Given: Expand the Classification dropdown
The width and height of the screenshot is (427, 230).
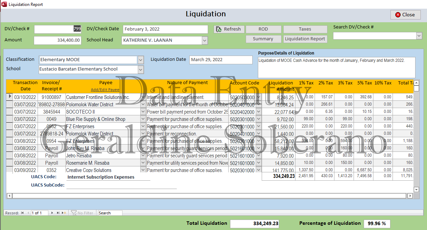Looking at the screenshot, I should (141, 60).
